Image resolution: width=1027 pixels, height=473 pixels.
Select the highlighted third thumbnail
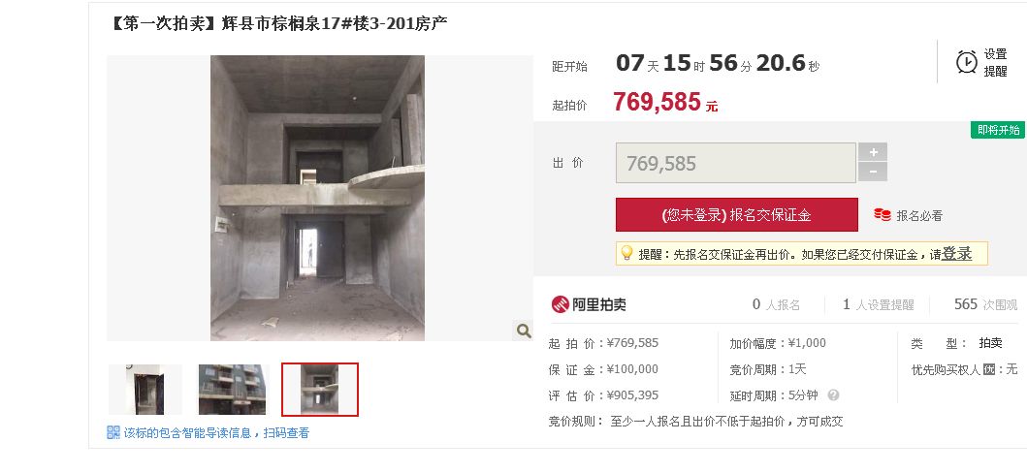(x=320, y=390)
